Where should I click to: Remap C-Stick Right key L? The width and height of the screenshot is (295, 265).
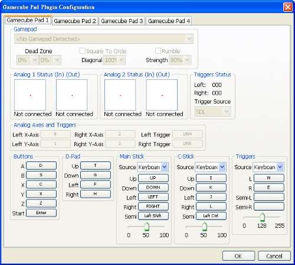pos(211,206)
